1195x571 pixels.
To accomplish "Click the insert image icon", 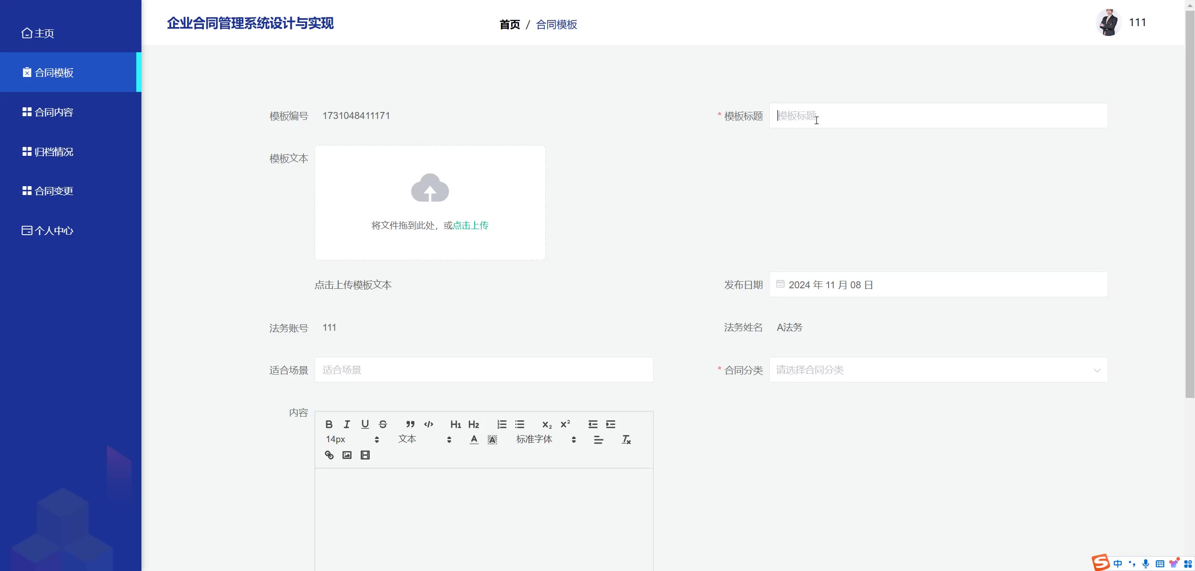I will click(347, 455).
